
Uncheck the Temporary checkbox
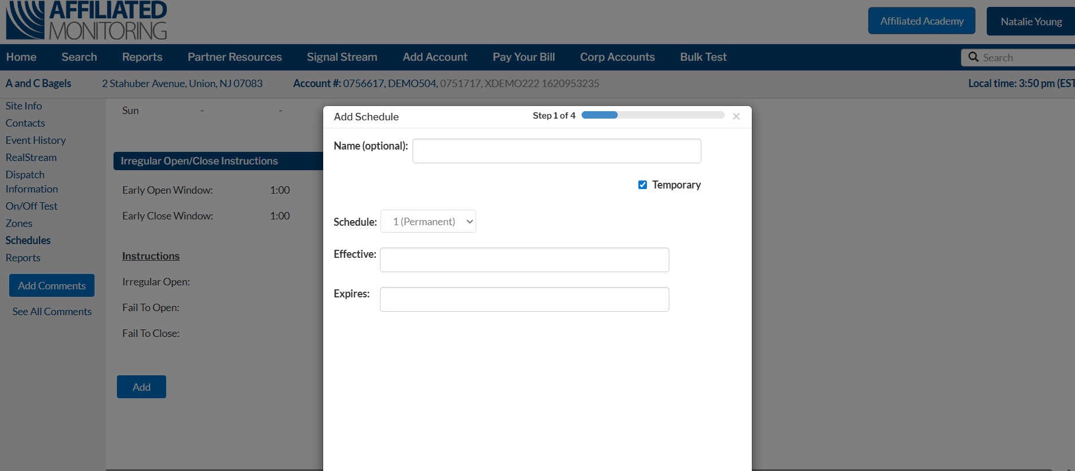pos(642,185)
